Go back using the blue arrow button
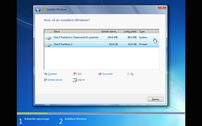 coord(38,10)
